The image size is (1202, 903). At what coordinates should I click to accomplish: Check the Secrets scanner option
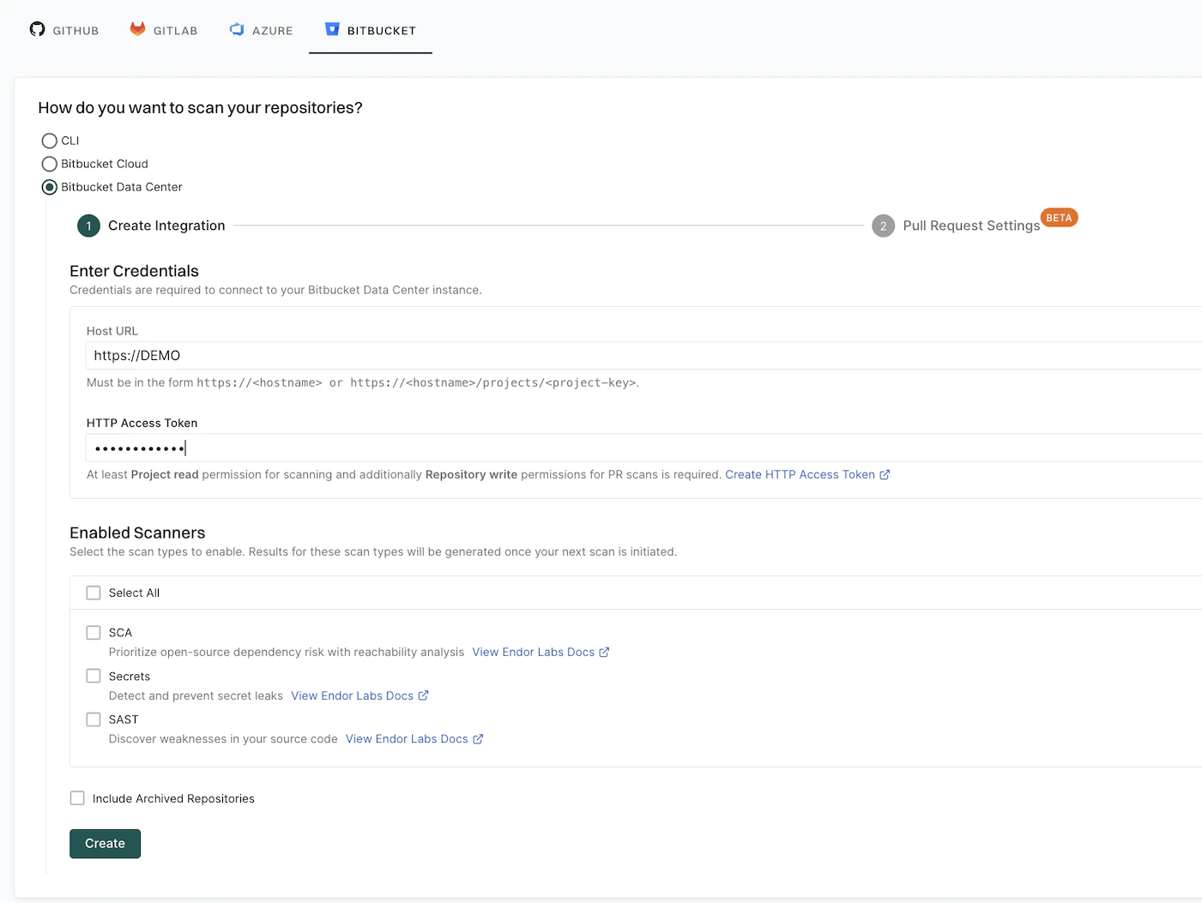94,676
